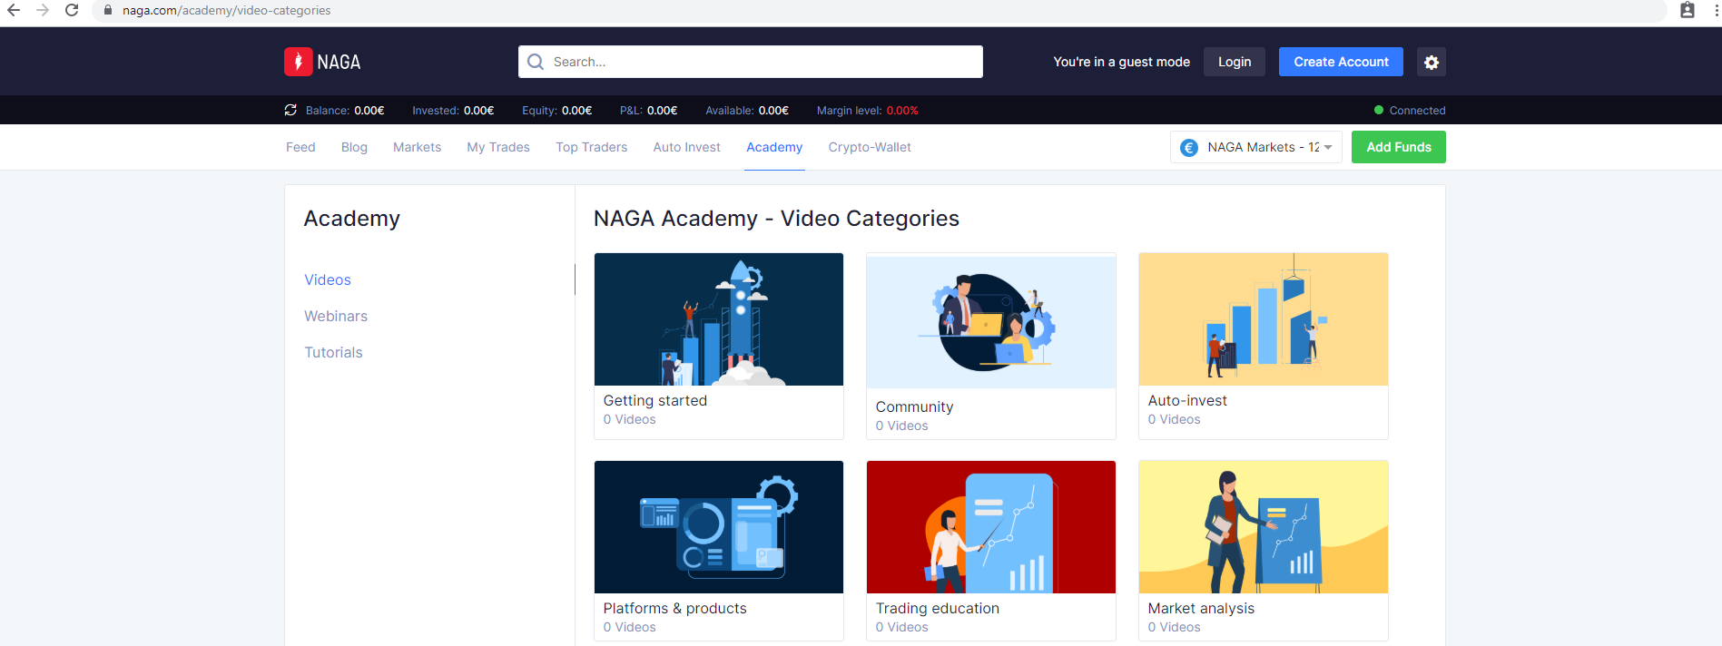This screenshot has width=1722, height=646.
Task: Go to the Markets tab
Action: [417, 147]
